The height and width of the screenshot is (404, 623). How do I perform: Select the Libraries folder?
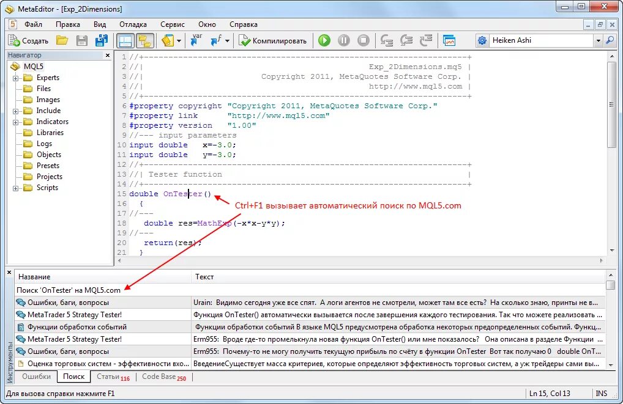tap(50, 133)
